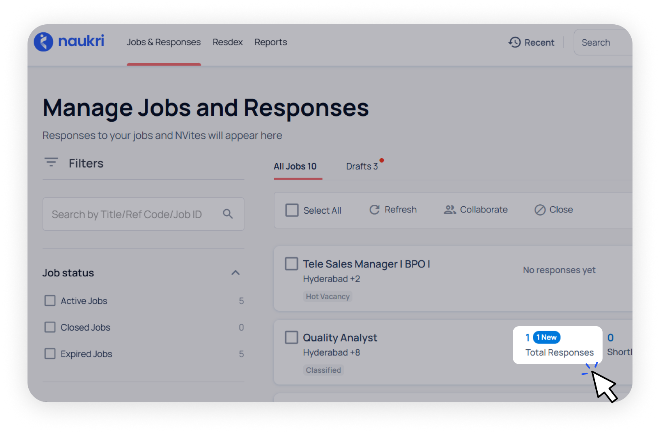The width and height of the screenshot is (660, 433).
Task: Select Tele Sales Manager job checkbox
Action: coord(292,264)
